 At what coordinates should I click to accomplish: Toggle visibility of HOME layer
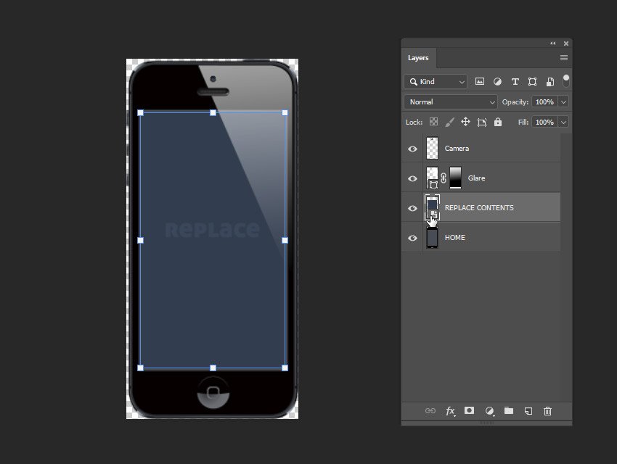pos(412,238)
